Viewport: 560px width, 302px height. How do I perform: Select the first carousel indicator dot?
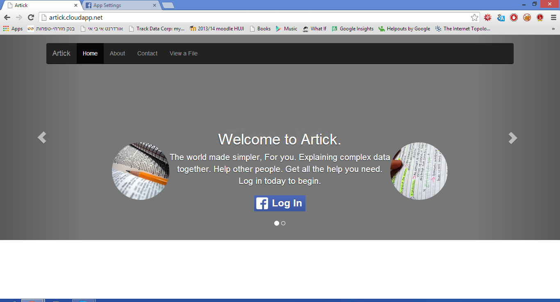pos(277,223)
